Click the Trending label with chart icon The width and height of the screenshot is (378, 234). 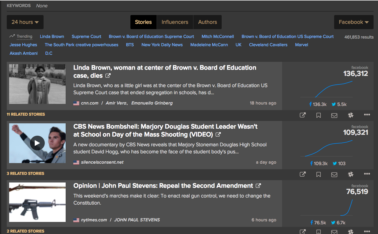coord(21,36)
